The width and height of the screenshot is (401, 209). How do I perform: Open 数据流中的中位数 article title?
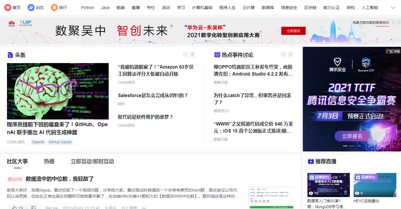point(60,179)
